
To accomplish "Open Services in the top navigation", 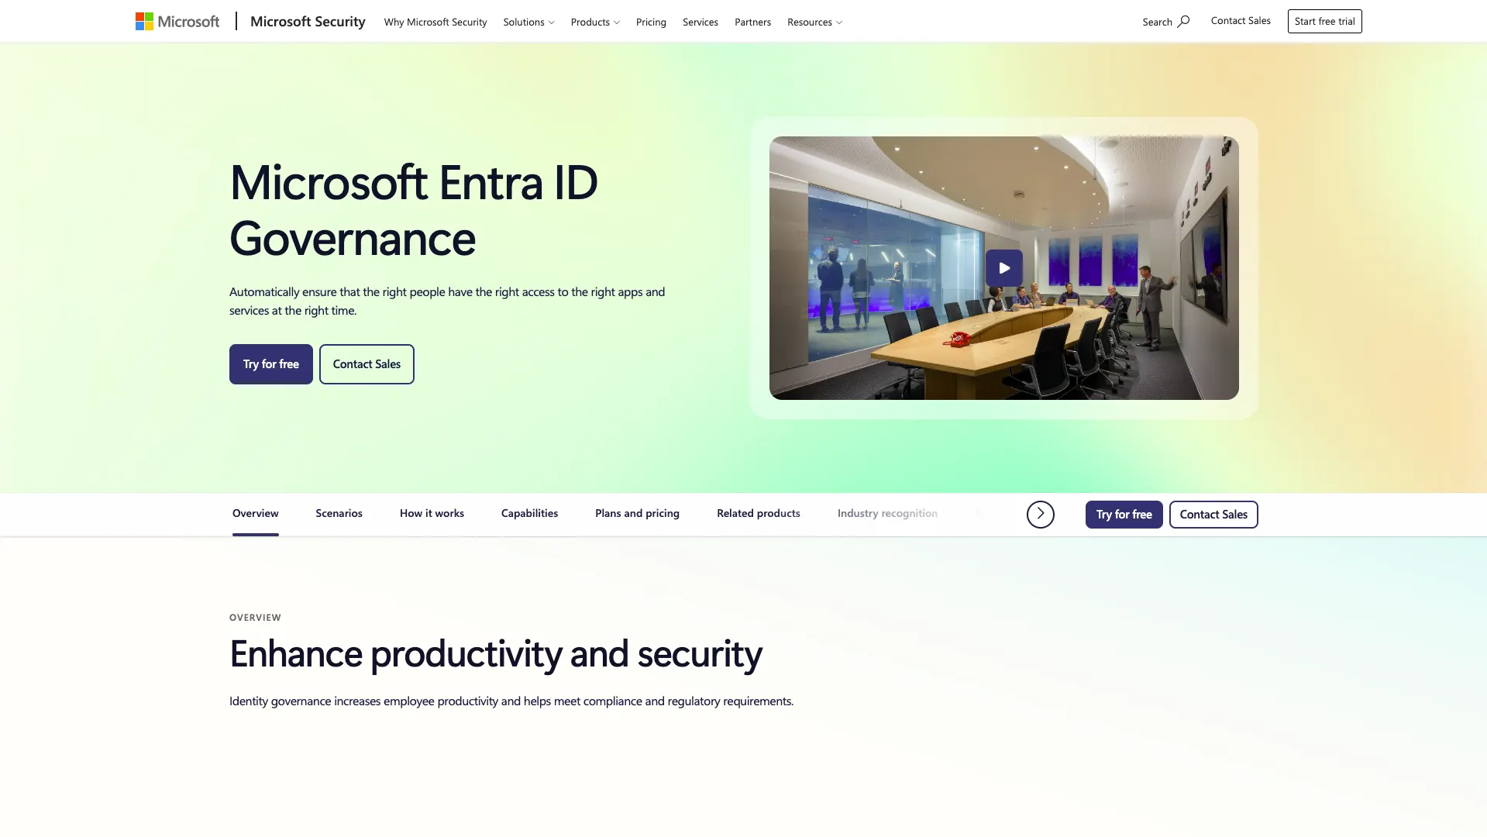I will tap(700, 22).
